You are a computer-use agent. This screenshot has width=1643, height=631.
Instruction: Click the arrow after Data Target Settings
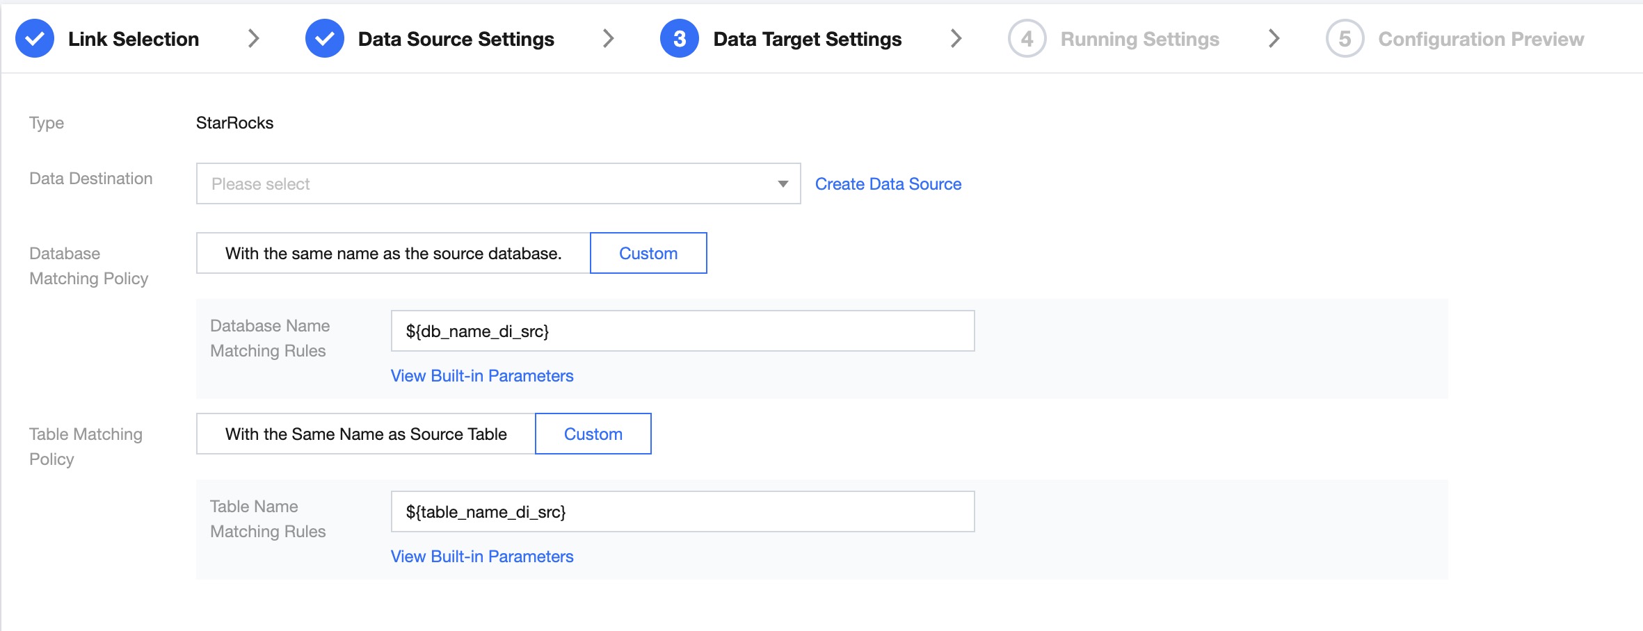click(x=956, y=39)
